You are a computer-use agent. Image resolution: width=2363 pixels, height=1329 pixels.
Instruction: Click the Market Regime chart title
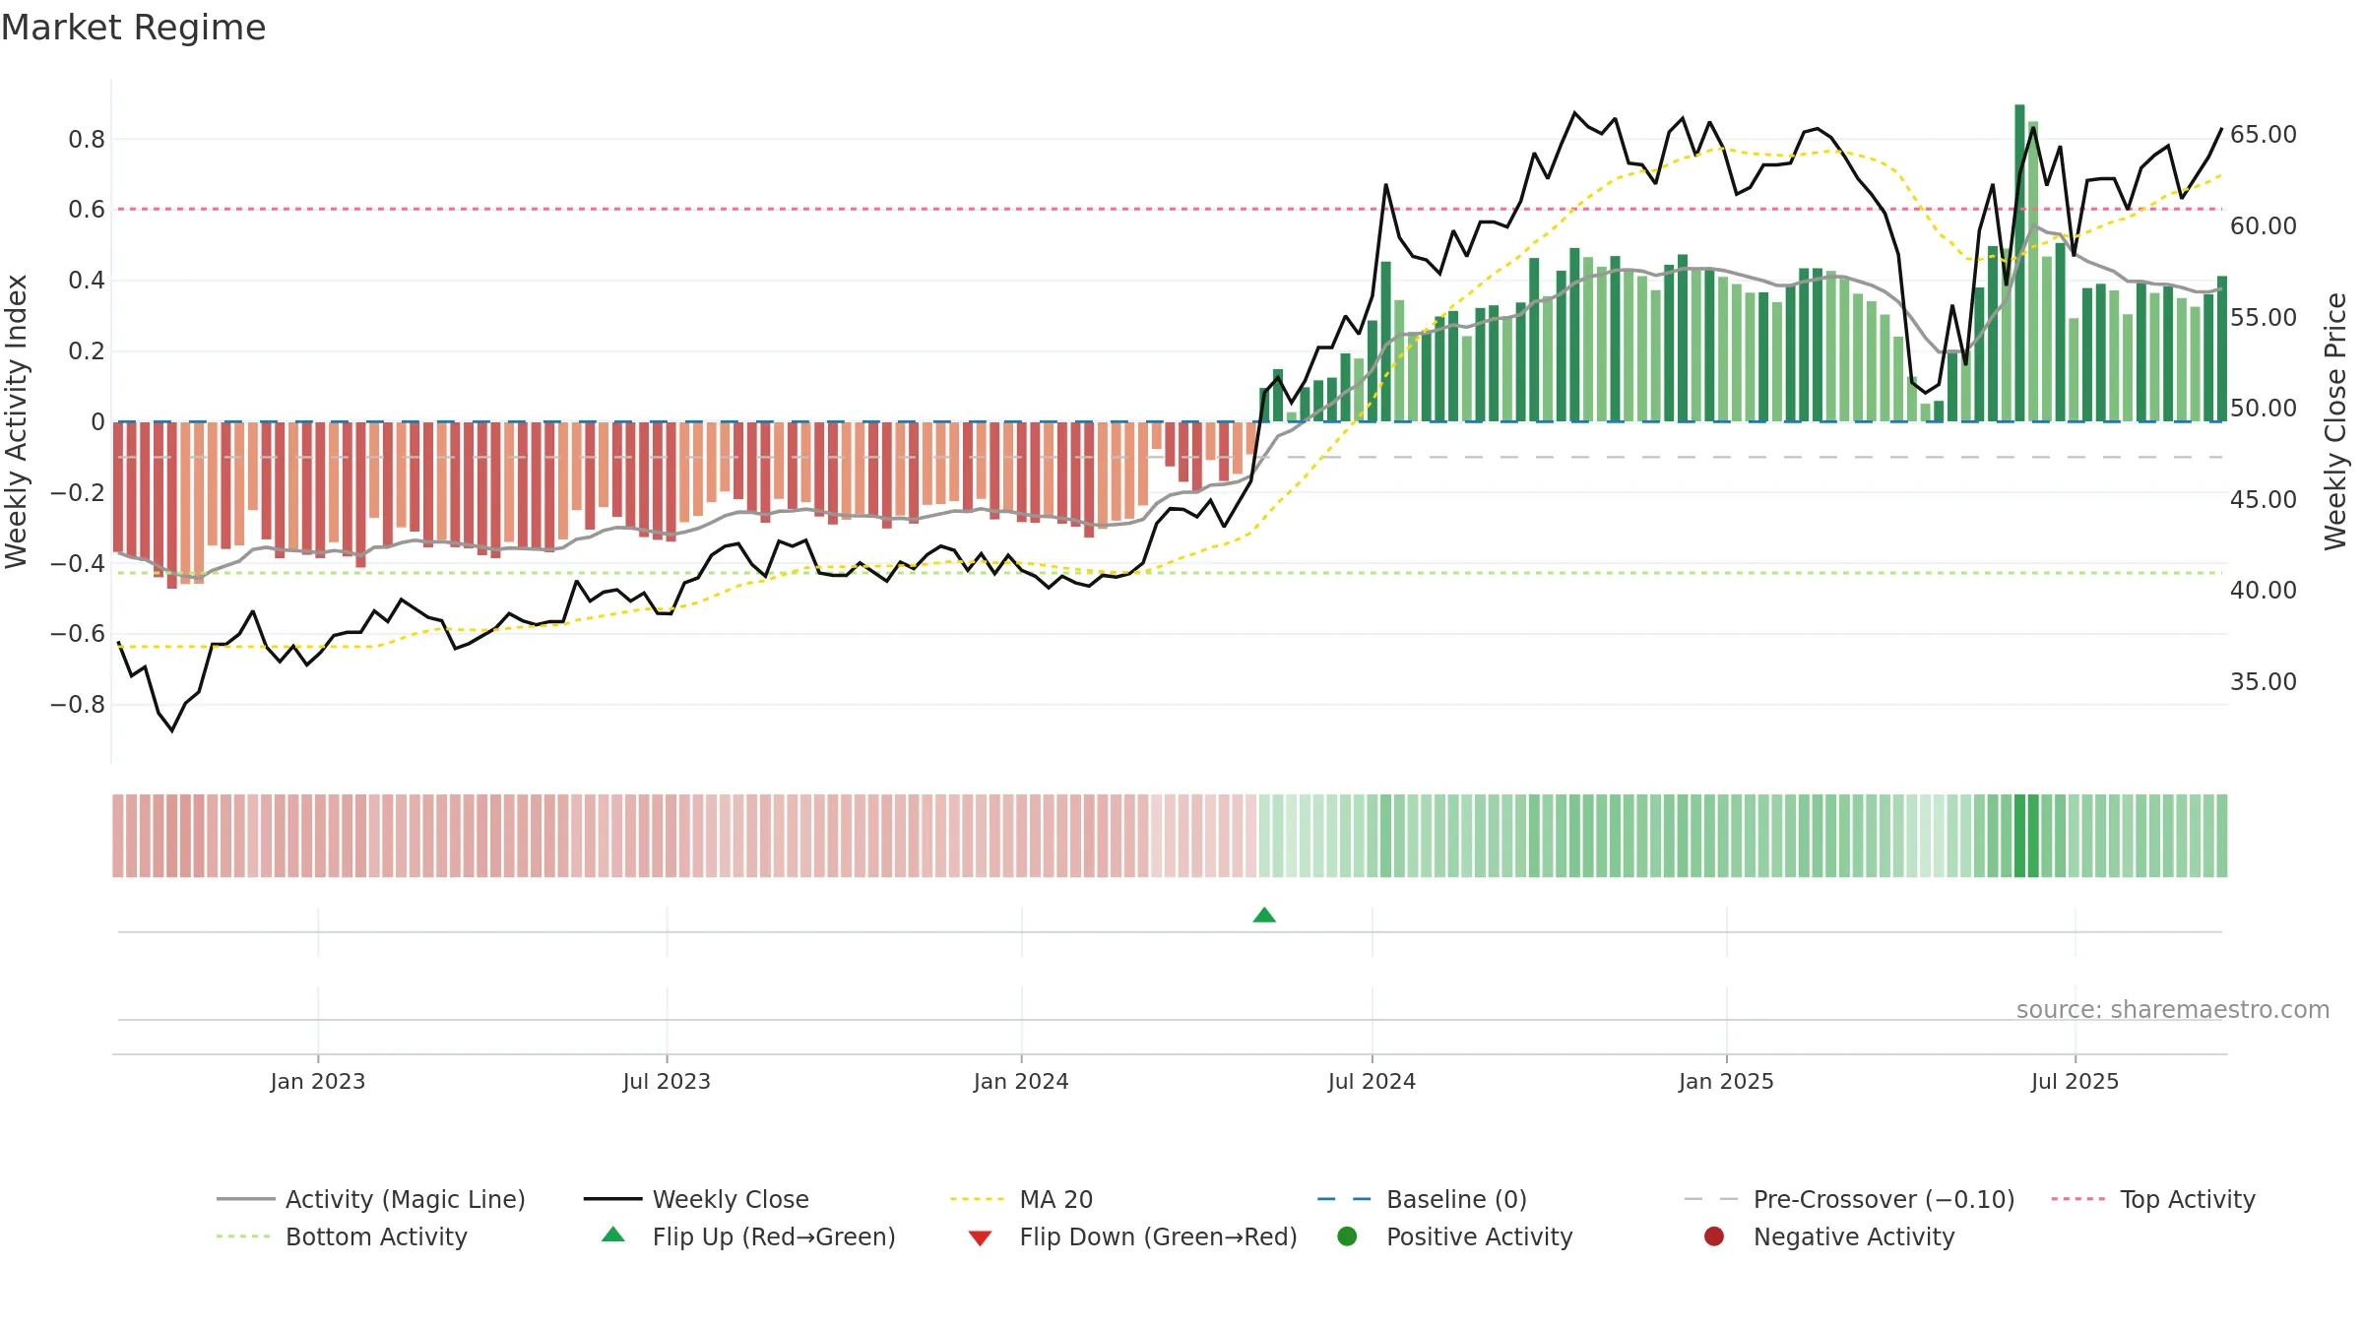click(x=133, y=28)
